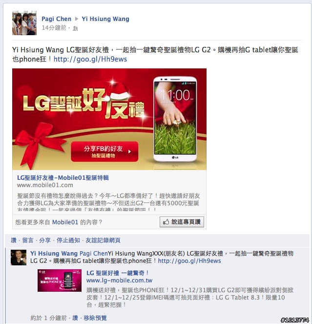312x324 pixels.
Task: Click 讚 to like the post
Action: click(x=14, y=240)
